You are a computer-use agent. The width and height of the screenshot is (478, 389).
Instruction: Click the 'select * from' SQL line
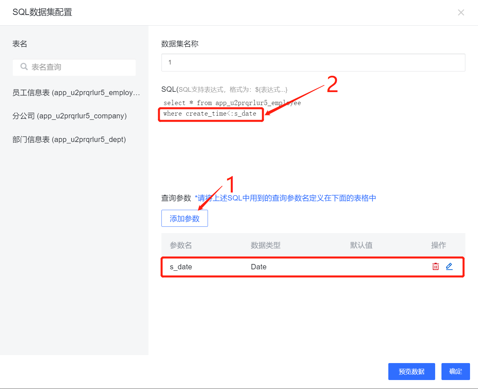tap(232, 103)
